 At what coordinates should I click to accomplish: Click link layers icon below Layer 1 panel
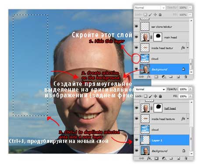(141, 158)
